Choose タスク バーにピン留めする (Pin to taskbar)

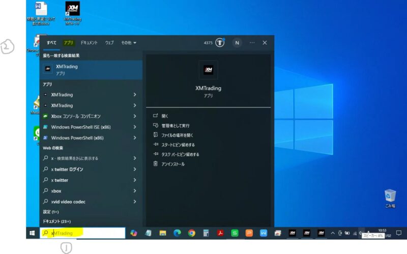click(180, 155)
